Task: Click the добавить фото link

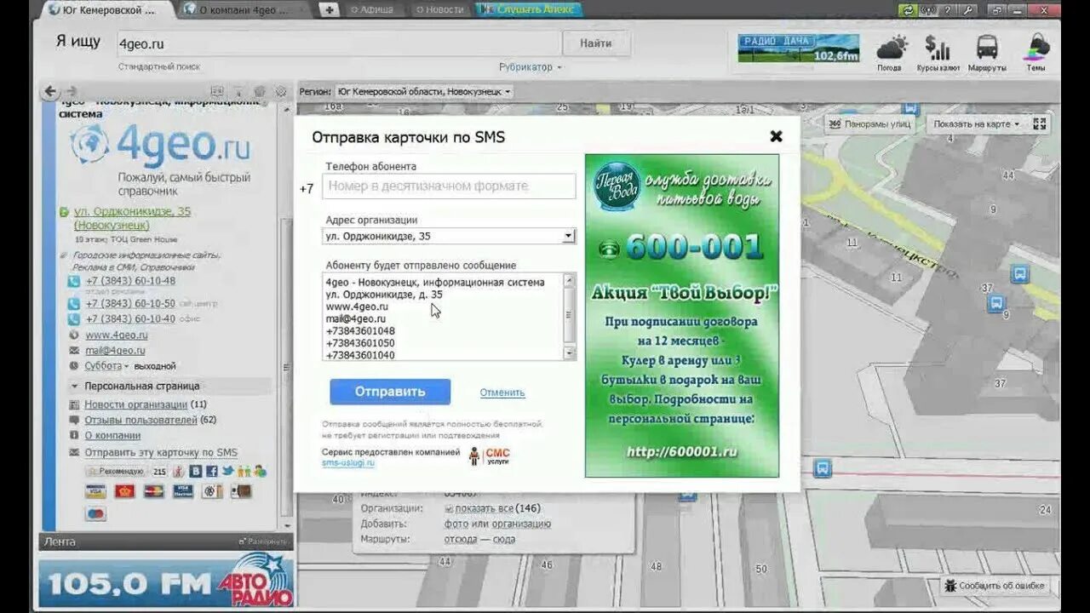Action: coord(456,524)
